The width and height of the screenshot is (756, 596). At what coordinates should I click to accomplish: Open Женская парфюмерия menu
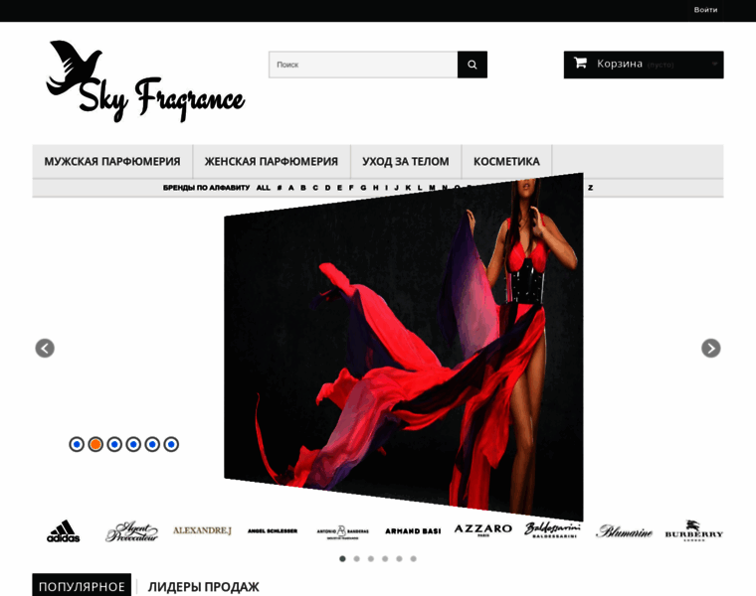272,161
